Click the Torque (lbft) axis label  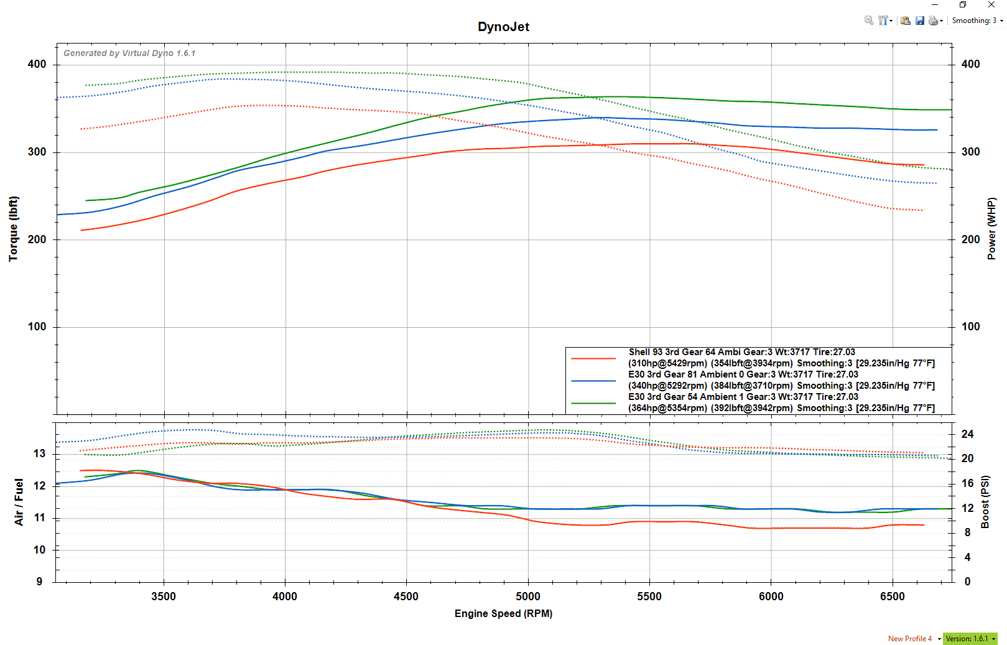click(13, 229)
